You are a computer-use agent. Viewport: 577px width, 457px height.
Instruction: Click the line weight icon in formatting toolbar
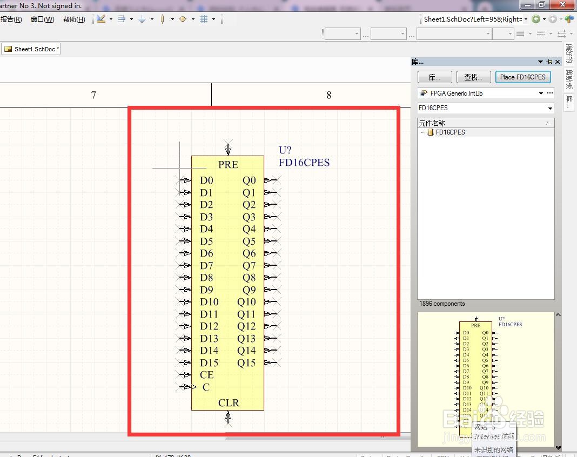coord(520,34)
